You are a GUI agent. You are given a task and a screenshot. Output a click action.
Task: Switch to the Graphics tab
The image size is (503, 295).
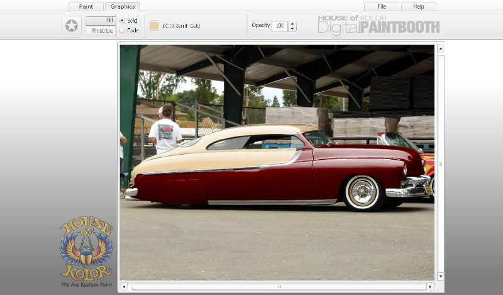pyautogui.click(x=123, y=6)
